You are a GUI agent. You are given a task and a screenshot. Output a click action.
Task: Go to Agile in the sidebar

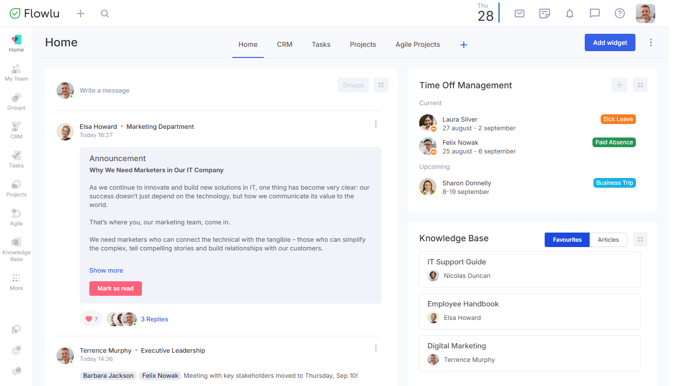click(x=16, y=217)
